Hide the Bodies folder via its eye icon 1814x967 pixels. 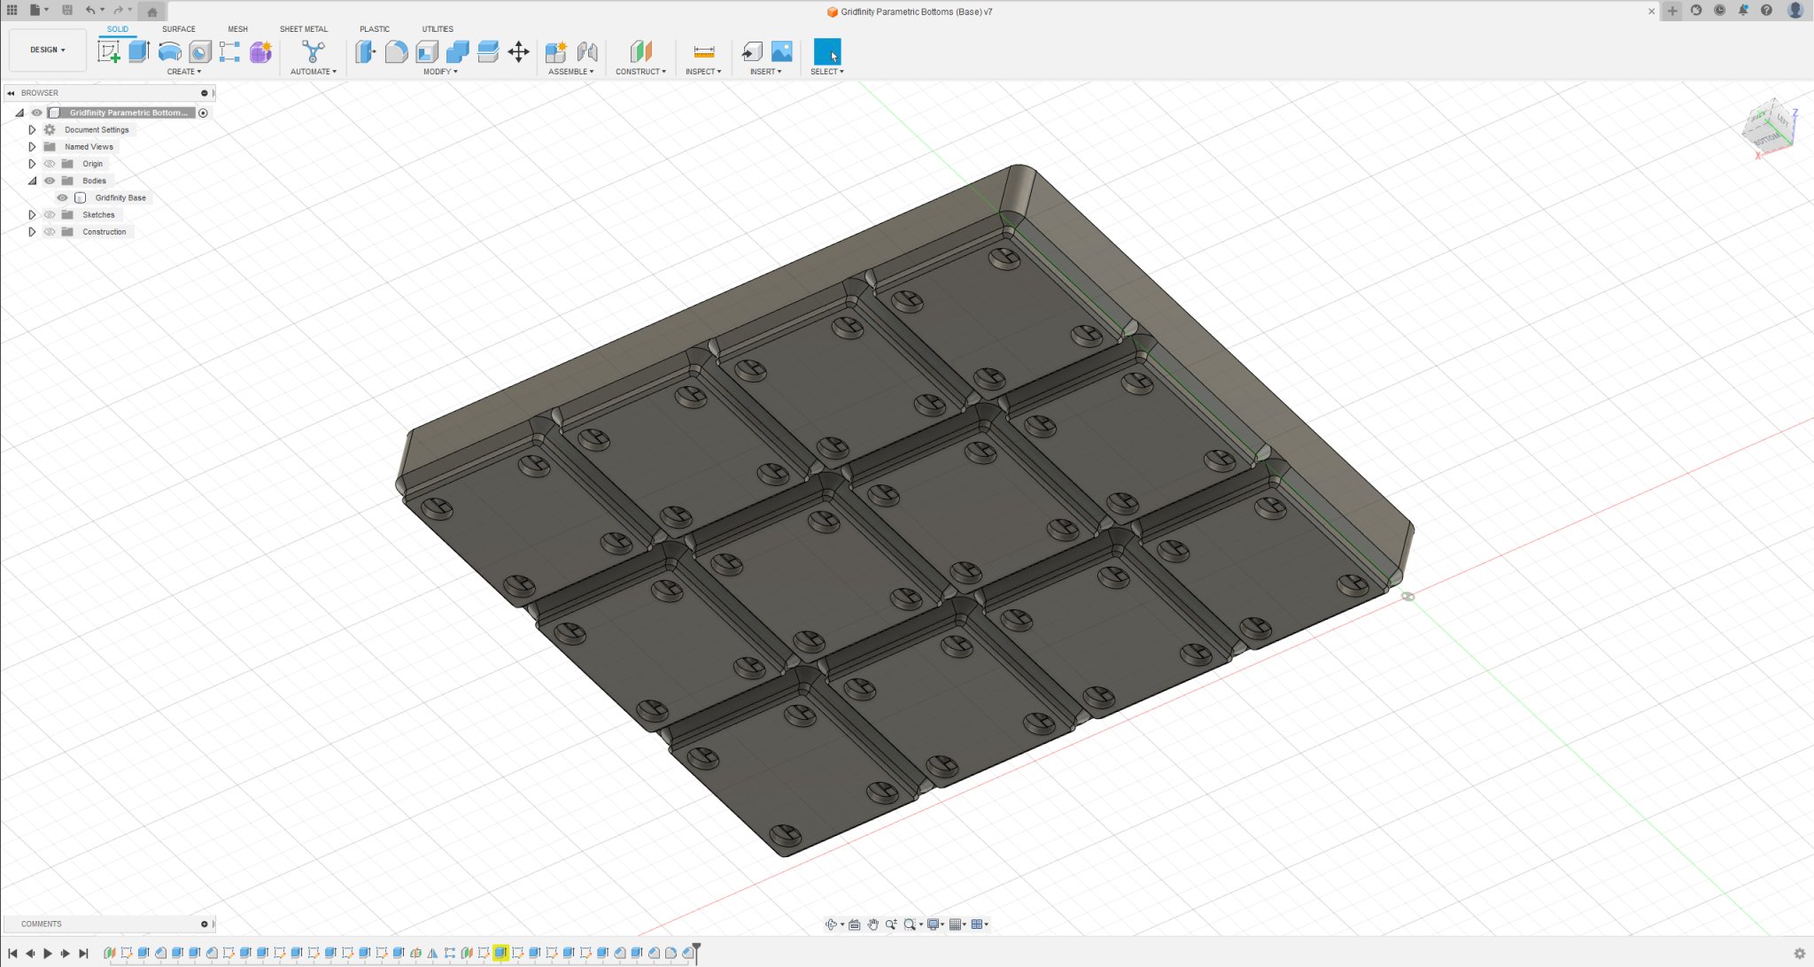50,181
